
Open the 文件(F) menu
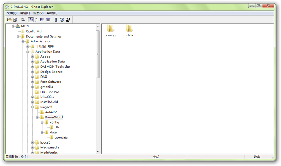(12, 13)
